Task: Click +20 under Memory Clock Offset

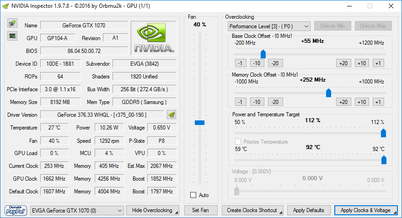Action: (343, 102)
